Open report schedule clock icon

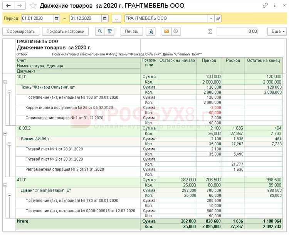pyautogui.click(x=176, y=31)
